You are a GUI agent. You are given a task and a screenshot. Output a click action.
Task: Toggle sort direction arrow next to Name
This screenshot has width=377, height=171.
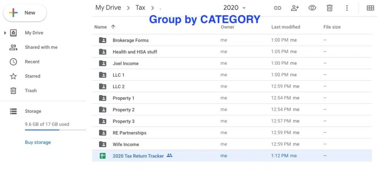pyautogui.click(x=113, y=27)
